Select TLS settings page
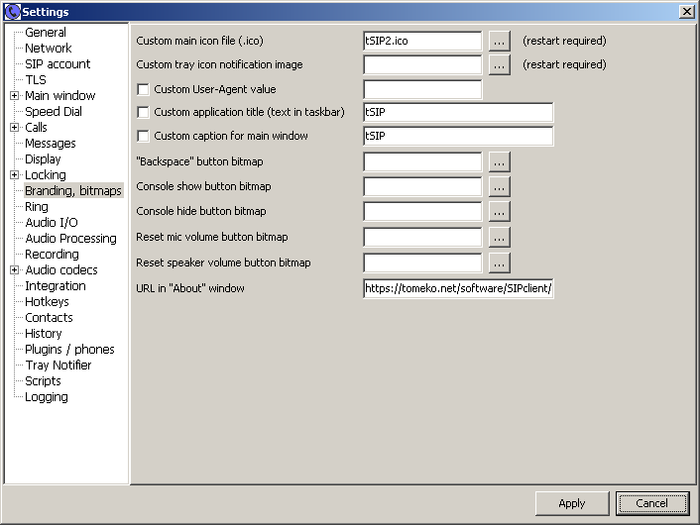 (36, 80)
